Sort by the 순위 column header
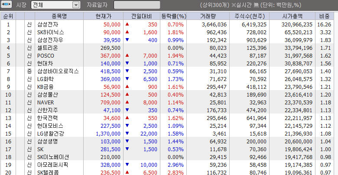Screen dimensions: 338x175 (x=8, y=16)
